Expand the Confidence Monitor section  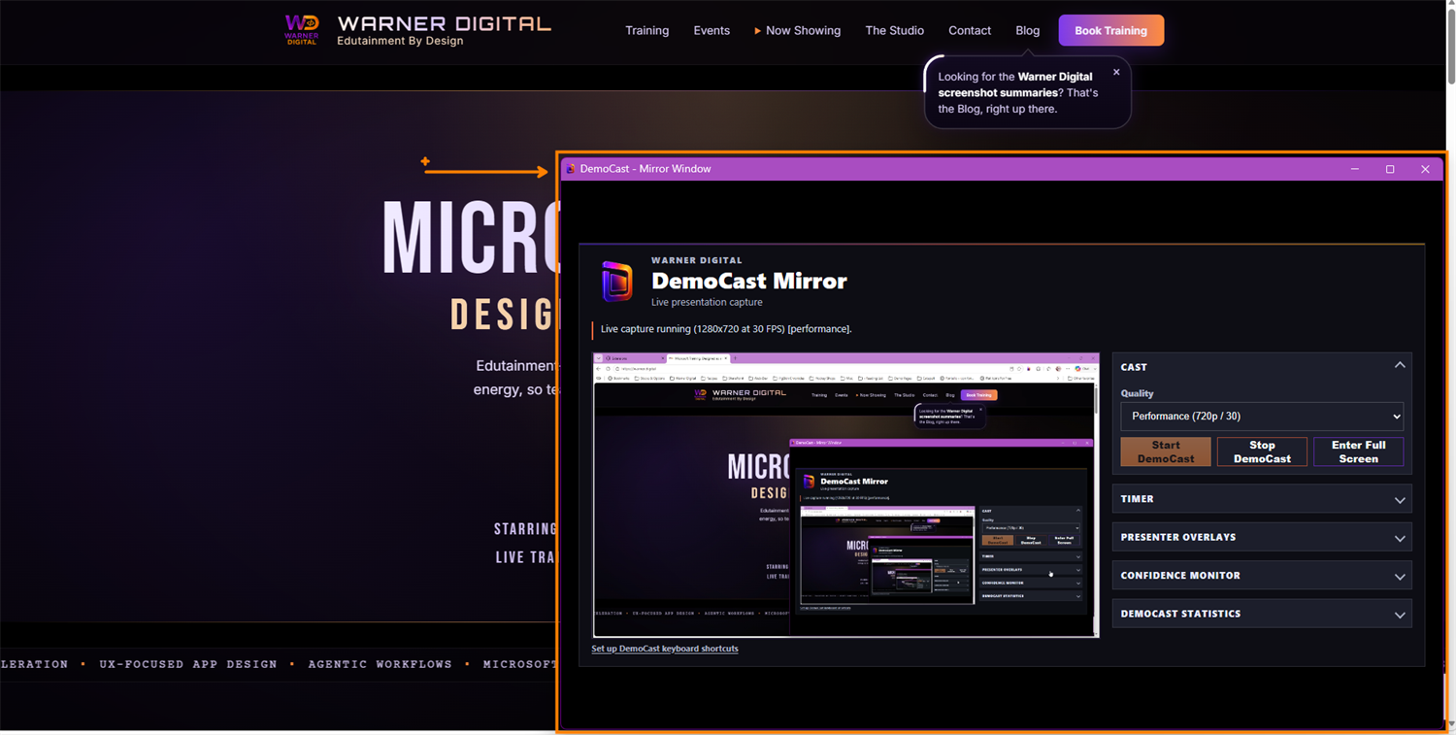tap(1262, 576)
